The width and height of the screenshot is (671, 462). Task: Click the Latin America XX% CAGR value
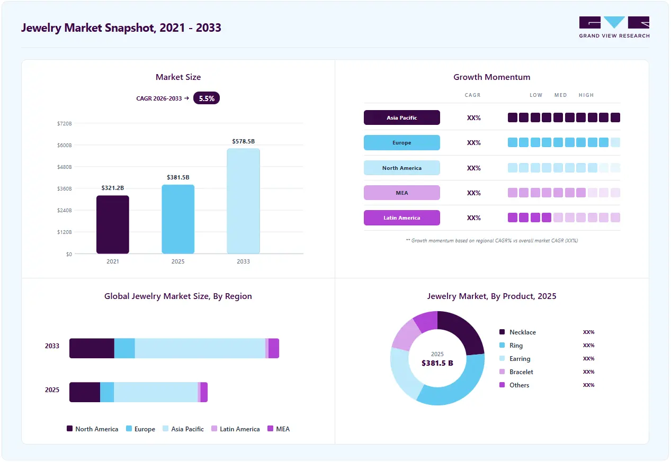point(474,218)
